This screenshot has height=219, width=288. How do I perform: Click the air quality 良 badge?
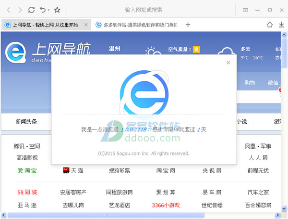(x=196, y=49)
